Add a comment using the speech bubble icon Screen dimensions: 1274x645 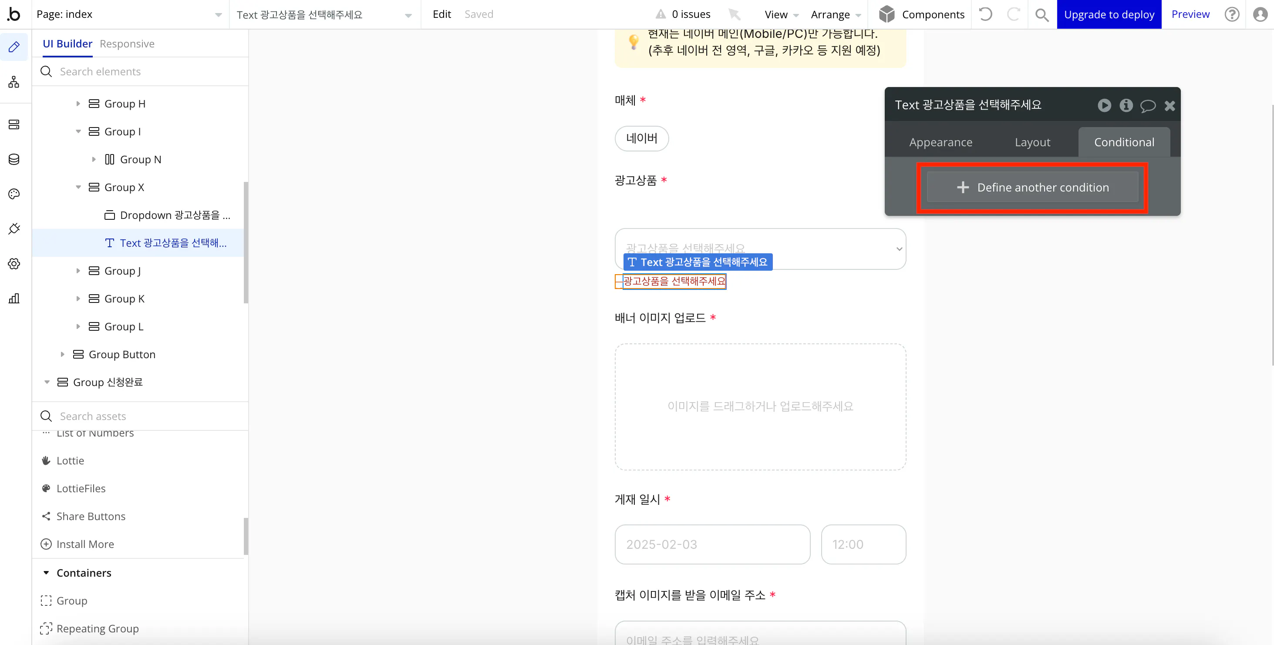pos(1148,105)
